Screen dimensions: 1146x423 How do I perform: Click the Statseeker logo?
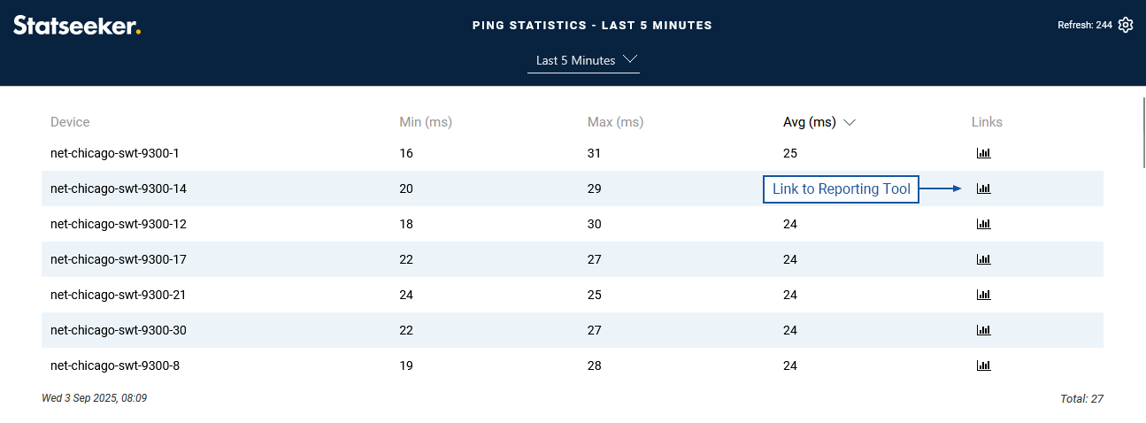click(77, 26)
